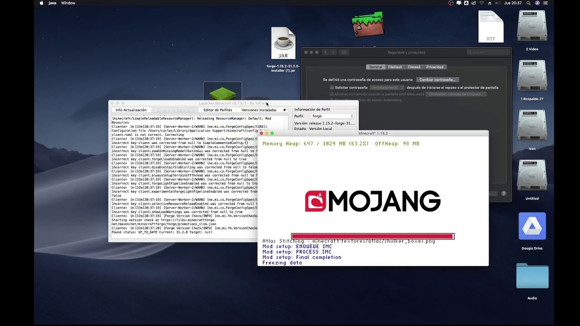Viewport: 580px width, 326px height.
Task: Click 'Found status: UP_TO_DATE' log line
Action: click(x=162, y=232)
